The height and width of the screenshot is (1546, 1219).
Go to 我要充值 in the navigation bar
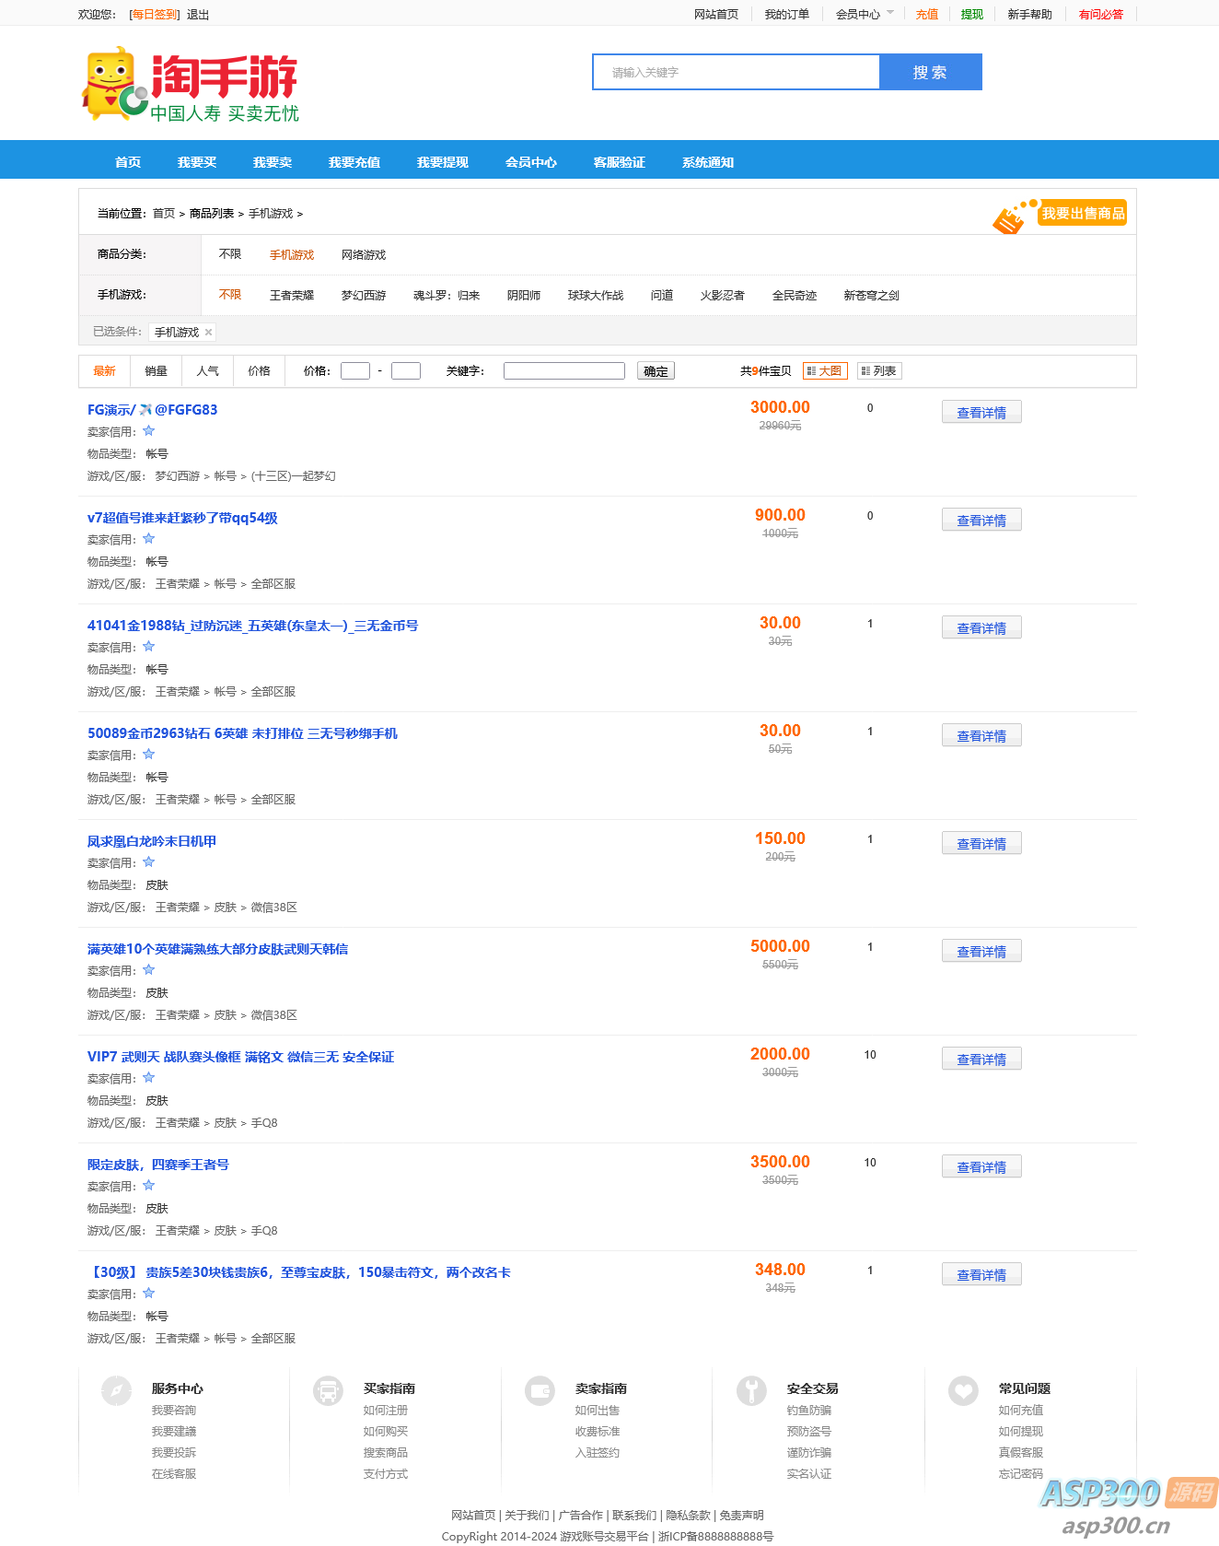pos(354,162)
